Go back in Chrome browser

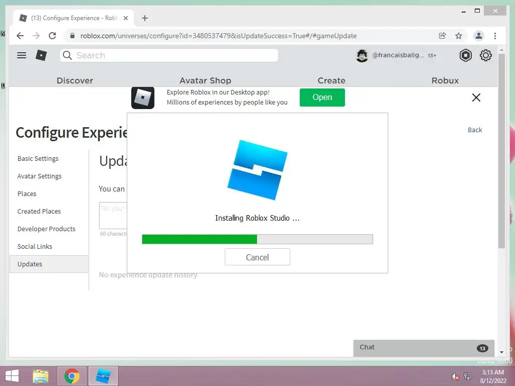(20, 36)
